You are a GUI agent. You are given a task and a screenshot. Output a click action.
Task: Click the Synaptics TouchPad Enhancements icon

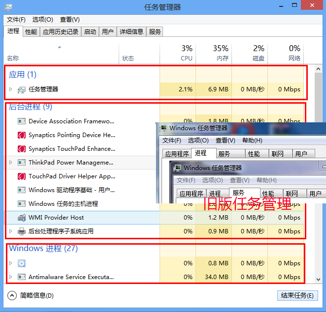click(x=22, y=149)
